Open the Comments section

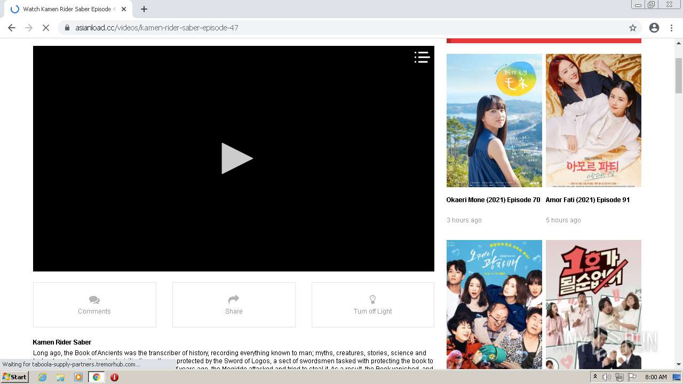(94, 305)
